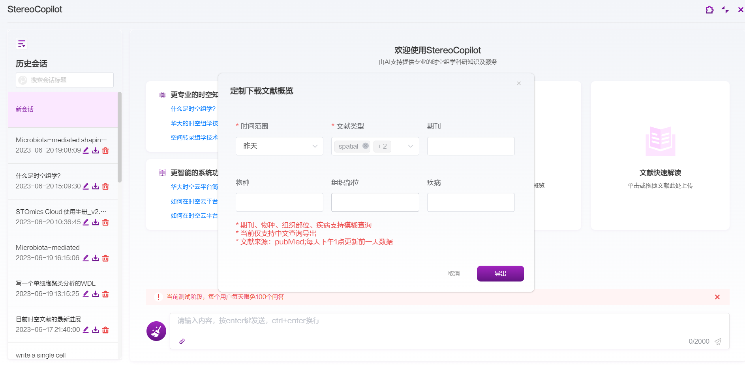Image resolution: width=745 pixels, height=365 pixels.
Task: Download the 目前时空文献的最新进展 conversation
Action: (x=96, y=330)
